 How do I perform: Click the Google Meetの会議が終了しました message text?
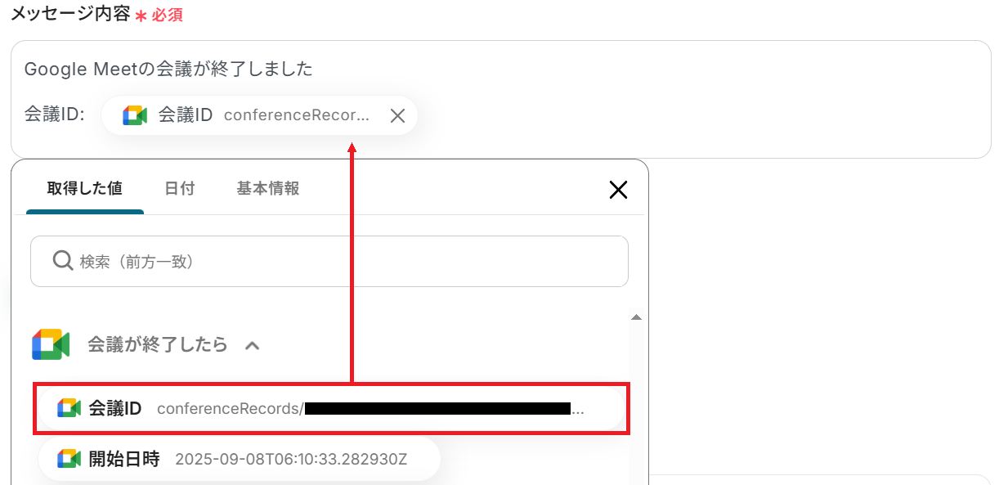(168, 69)
